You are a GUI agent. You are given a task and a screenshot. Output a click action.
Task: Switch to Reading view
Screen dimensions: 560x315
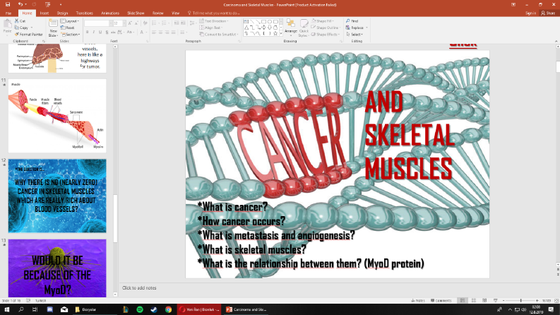point(484,301)
